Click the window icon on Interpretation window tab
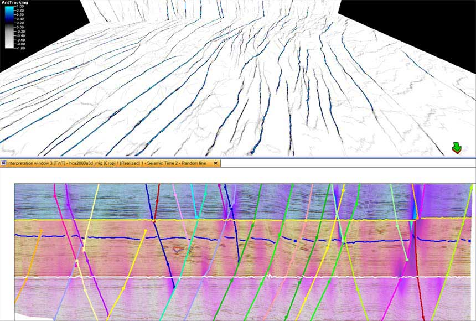The image size is (476, 321). [3, 163]
